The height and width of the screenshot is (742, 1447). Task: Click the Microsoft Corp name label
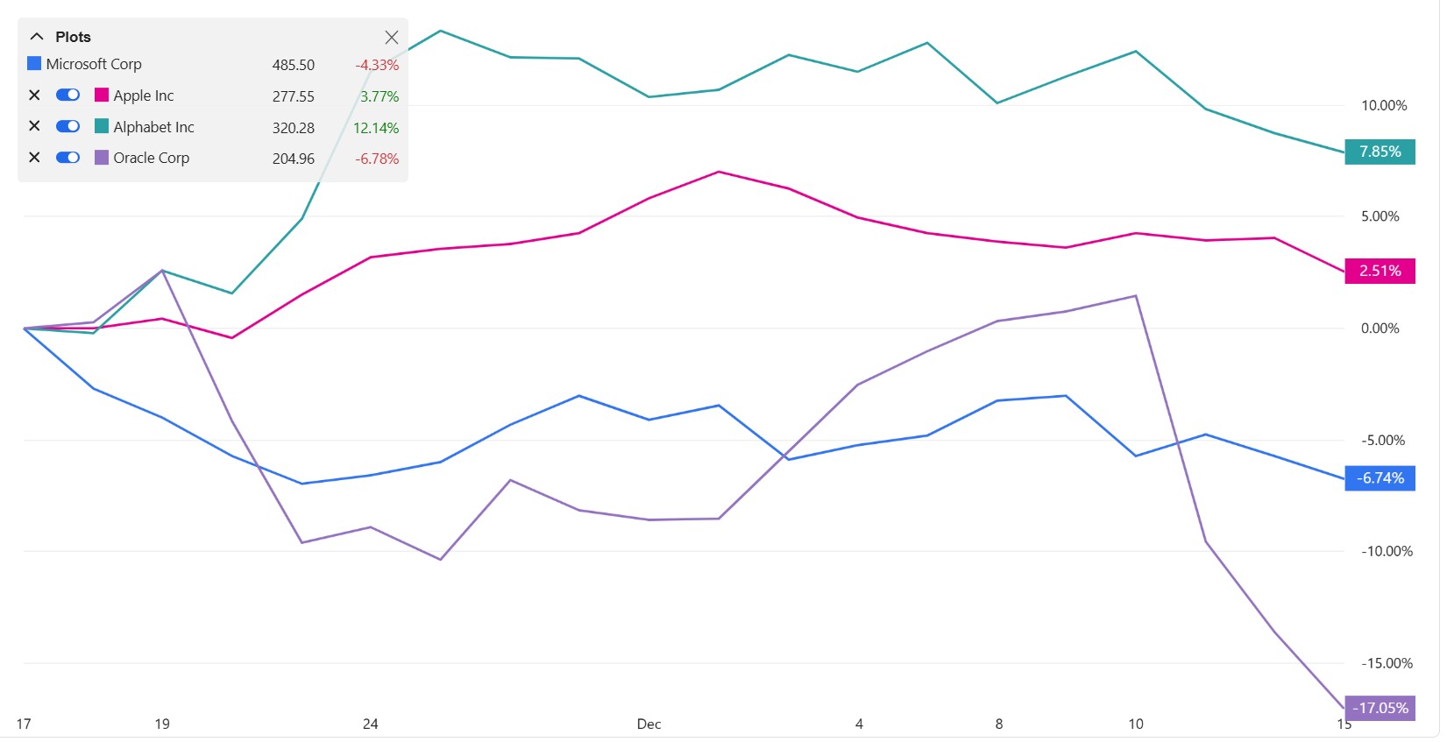(x=94, y=63)
